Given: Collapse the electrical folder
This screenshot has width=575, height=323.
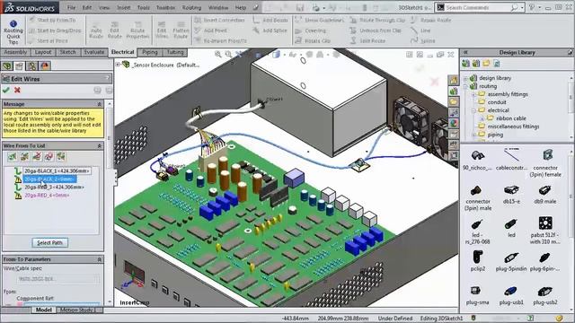Looking at the screenshot, I should [x=473, y=110].
